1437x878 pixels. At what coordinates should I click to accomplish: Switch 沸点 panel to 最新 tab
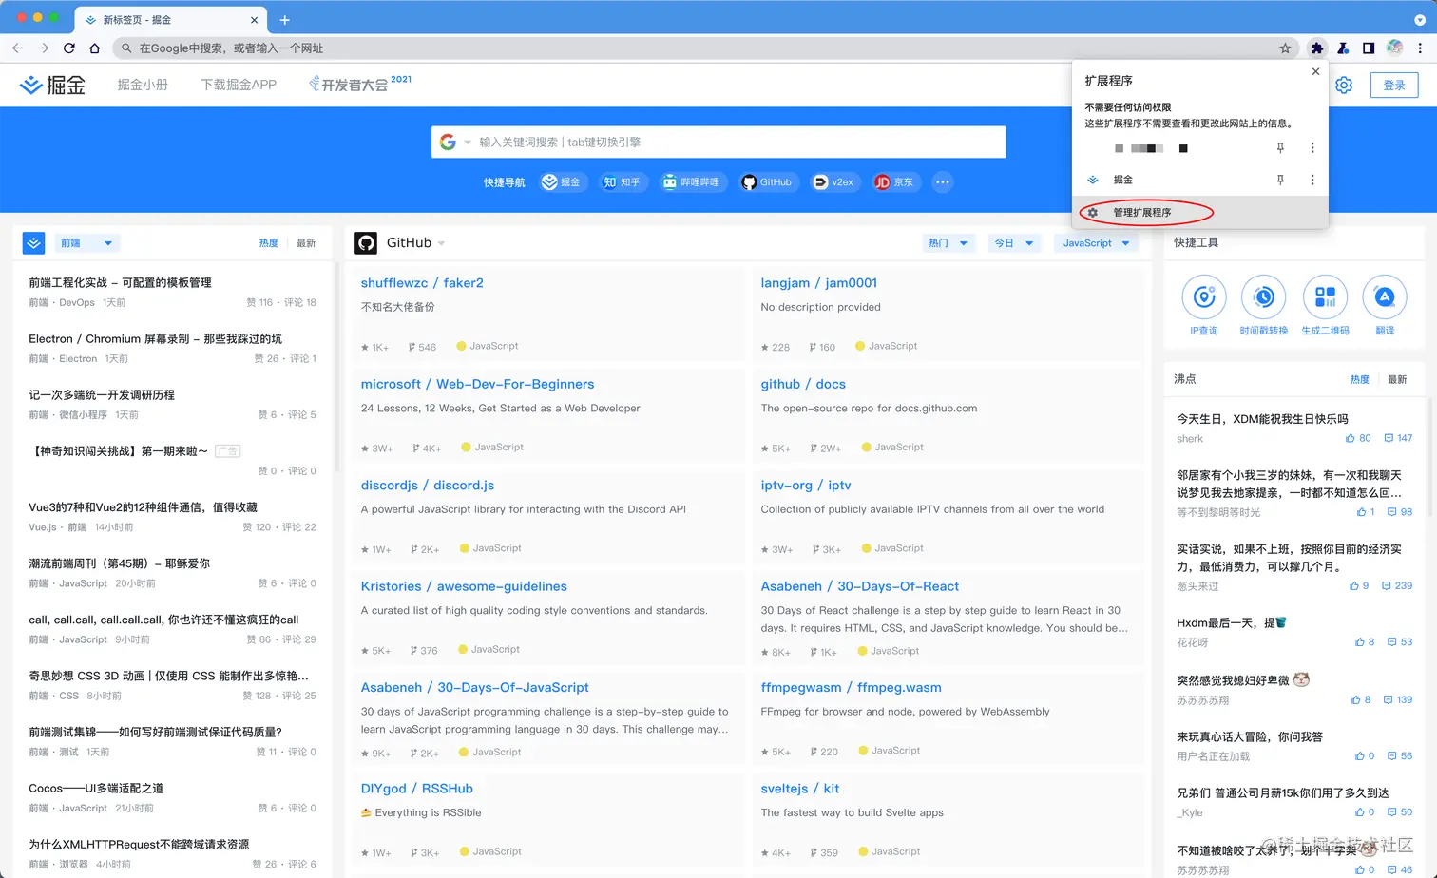(1397, 379)
